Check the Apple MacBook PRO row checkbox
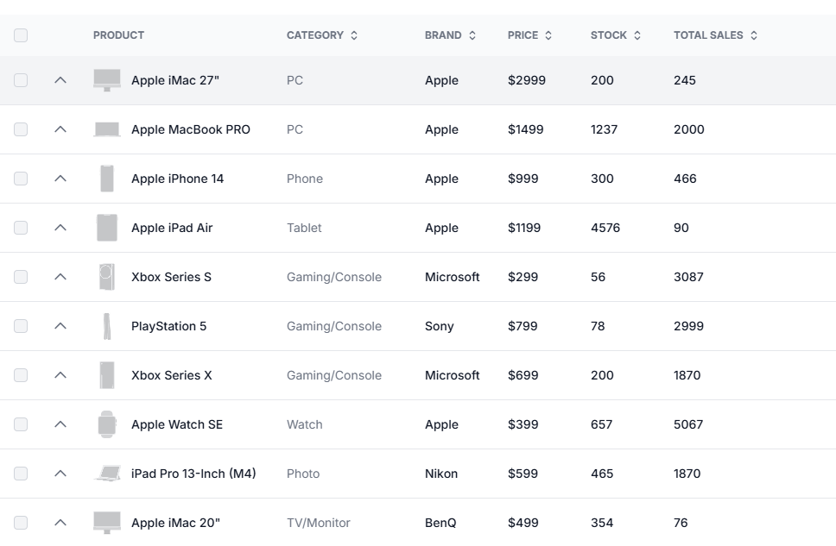836x546 pixels. (x=21, y=129)
